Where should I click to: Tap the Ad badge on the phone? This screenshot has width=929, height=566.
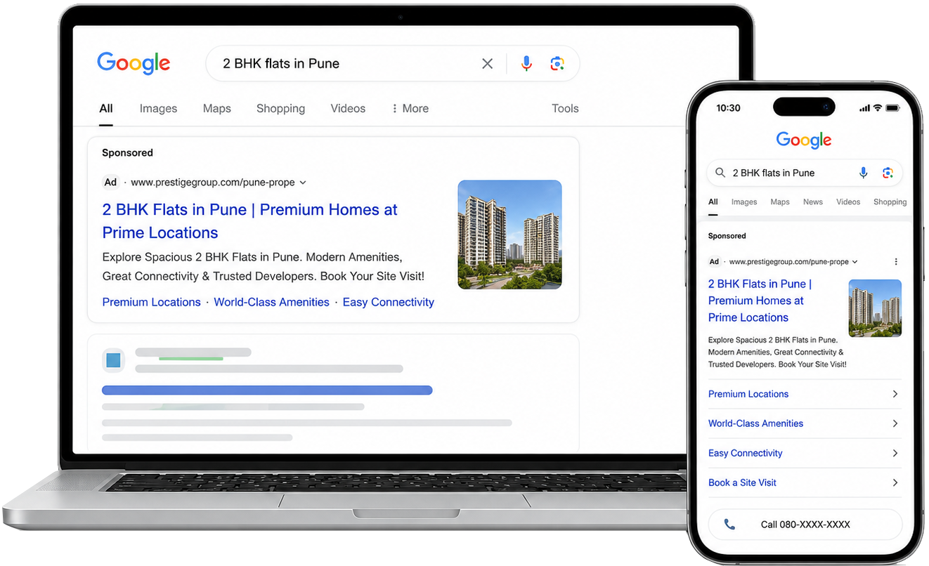[x=714, y=262]
